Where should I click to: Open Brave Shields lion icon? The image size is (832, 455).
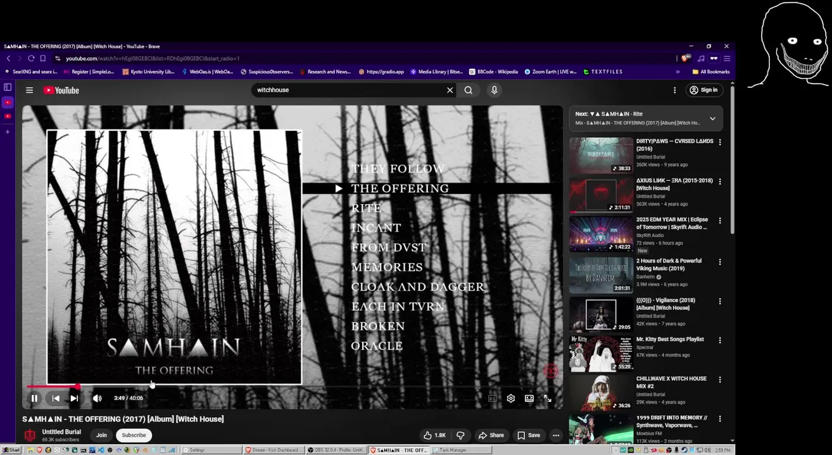coord(686,58)
